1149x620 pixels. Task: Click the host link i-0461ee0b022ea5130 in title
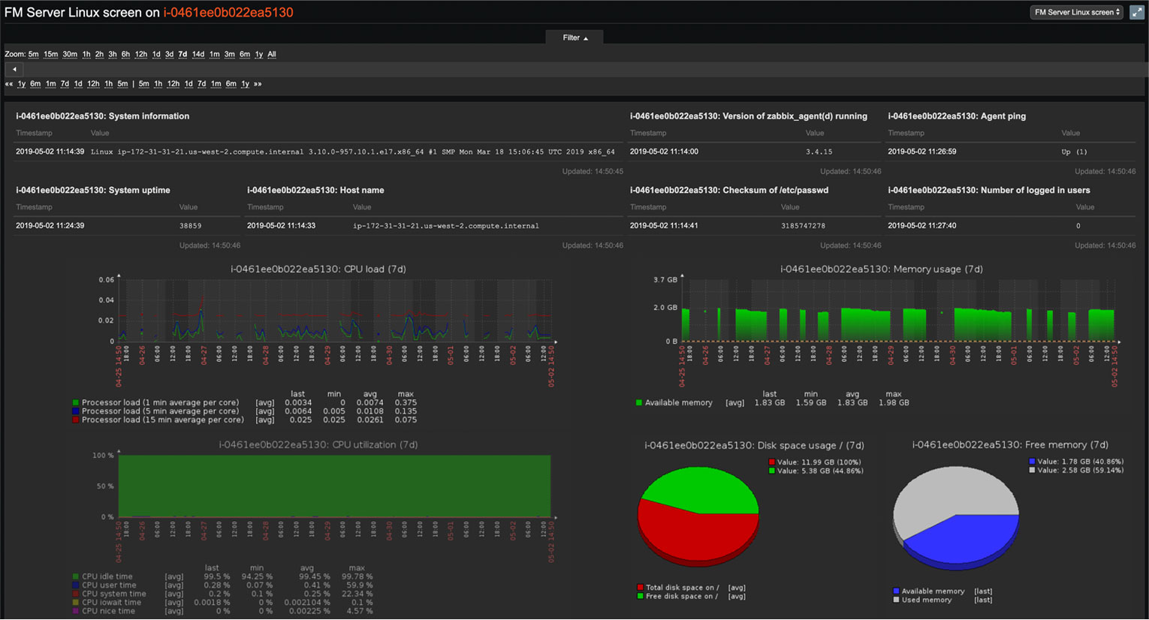tap(228, 12)
